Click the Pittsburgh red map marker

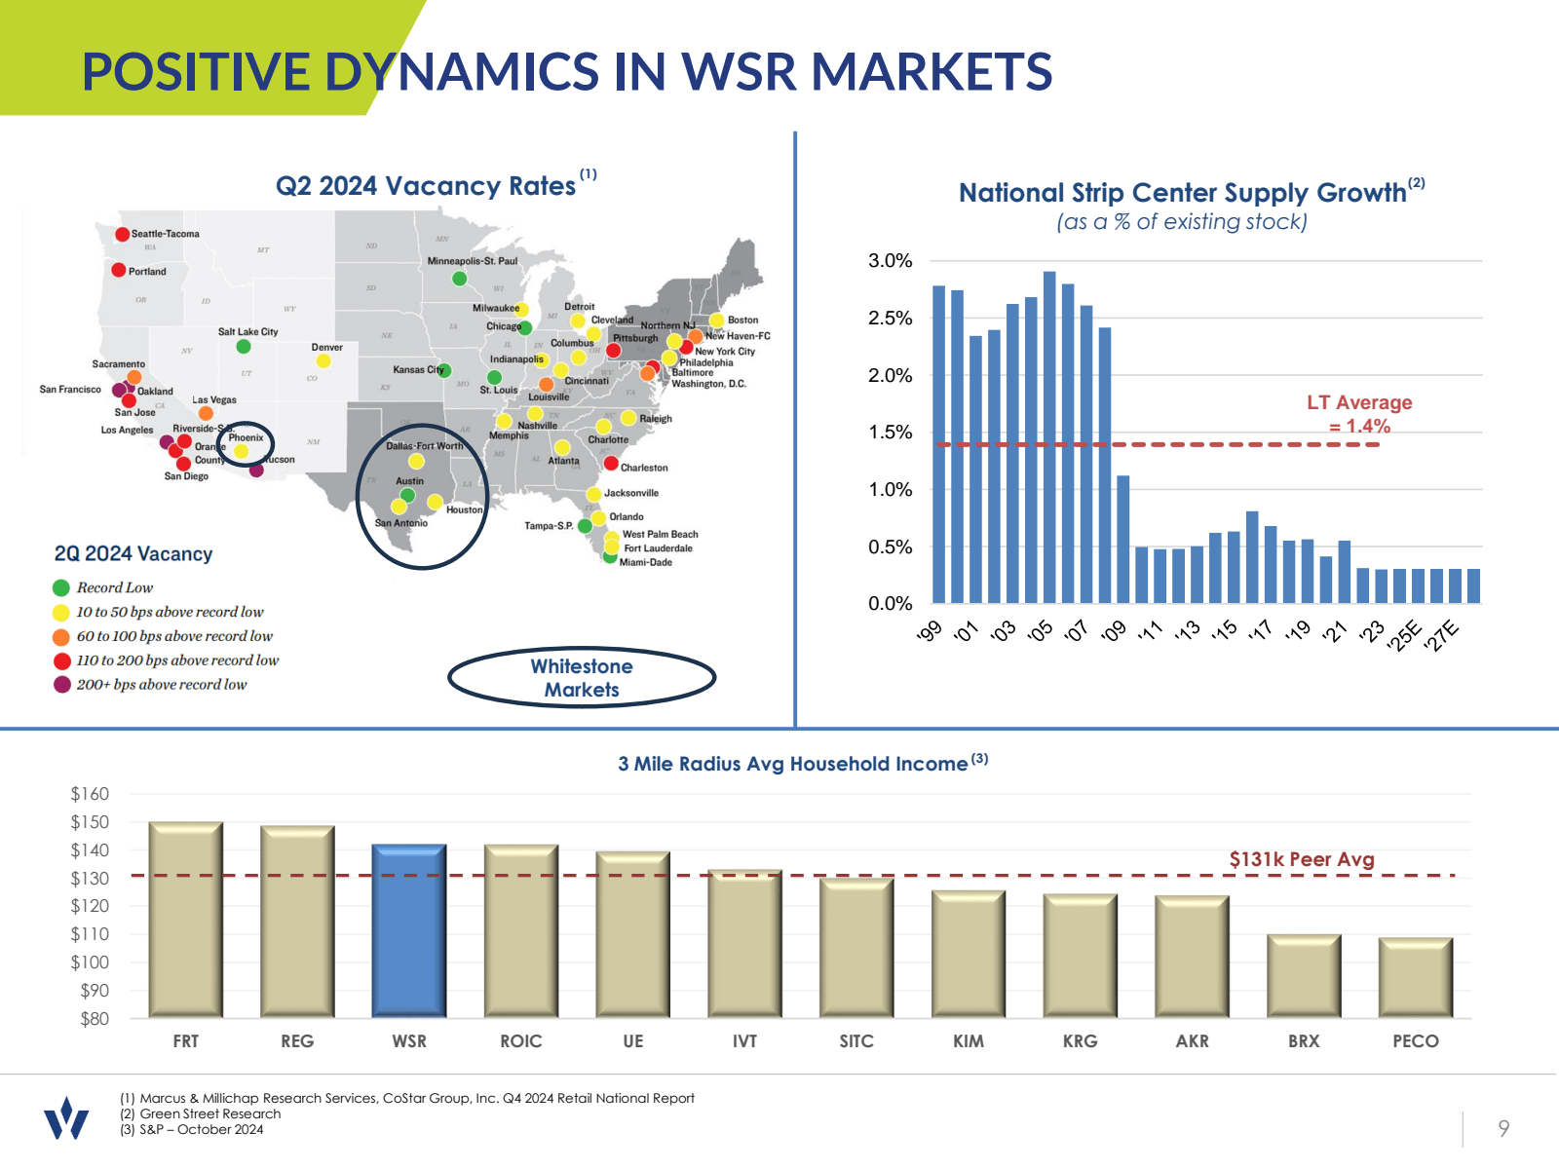coord(614,350)
